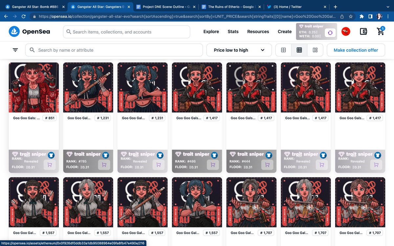This screenshot has height=246, width=394.
Task: Toggle the browser side panel icon
Action: pyautogui.click(x=370, y=16)
